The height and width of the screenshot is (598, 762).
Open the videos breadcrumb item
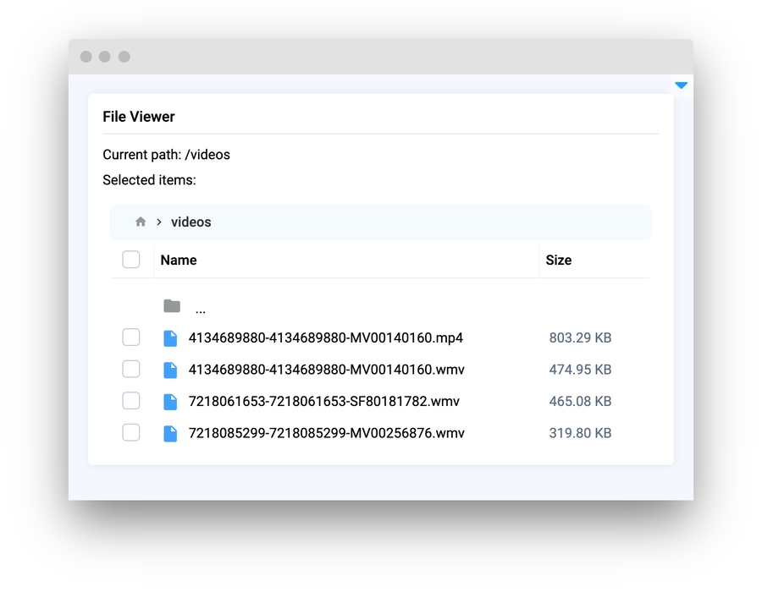(x=190, y=222)
